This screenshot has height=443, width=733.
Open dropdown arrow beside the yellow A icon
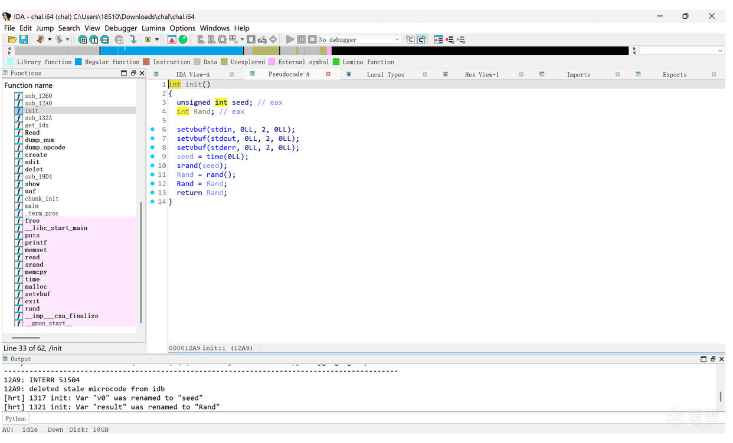point(157,39)
